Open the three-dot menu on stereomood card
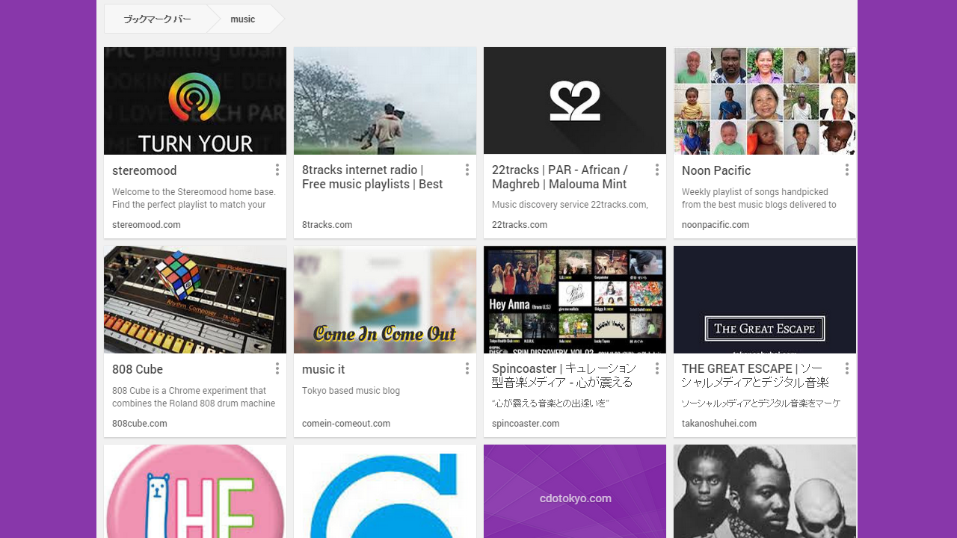The width and height of the screenshot is (957, 538). click(277, 170)
